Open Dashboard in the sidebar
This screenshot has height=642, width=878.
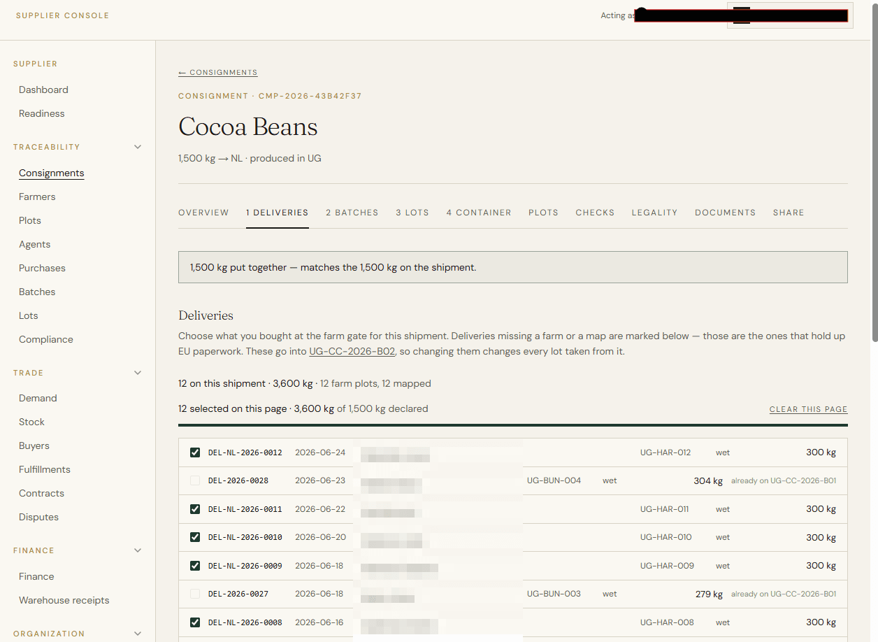tap(43, 90)
